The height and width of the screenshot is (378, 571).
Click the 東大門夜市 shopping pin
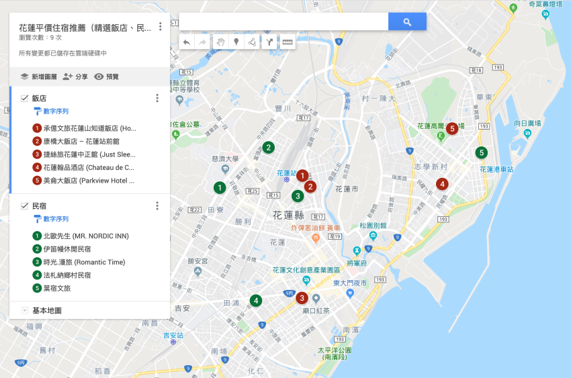click(350, 293)
